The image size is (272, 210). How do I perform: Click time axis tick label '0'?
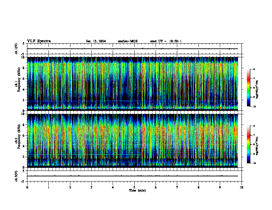click(x=27, y=187)
